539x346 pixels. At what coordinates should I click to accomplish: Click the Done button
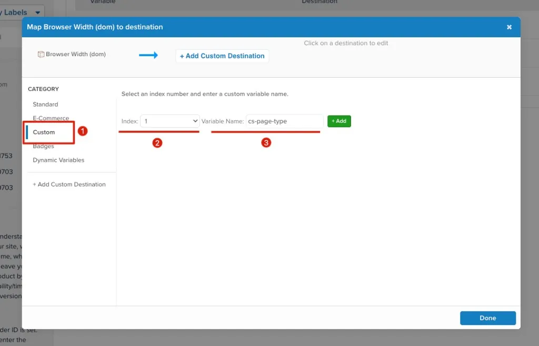(x=487, y=318)
